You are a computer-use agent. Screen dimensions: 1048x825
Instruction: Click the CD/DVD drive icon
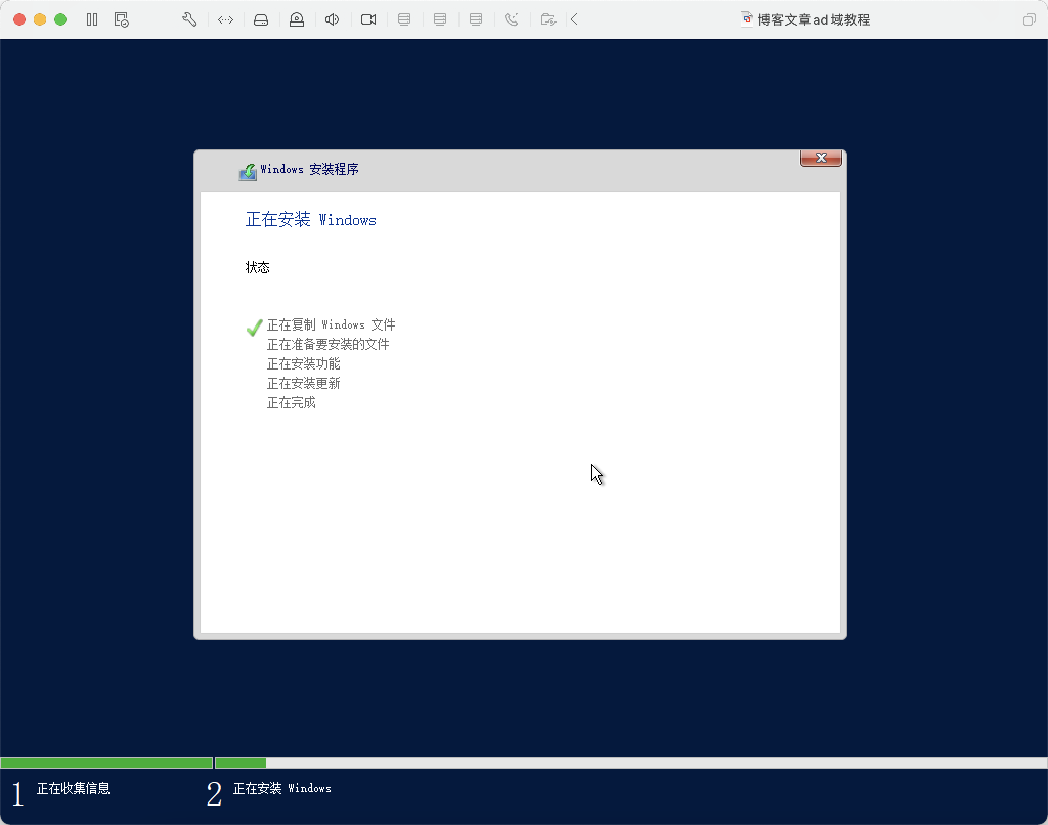(x=297, y=20)
